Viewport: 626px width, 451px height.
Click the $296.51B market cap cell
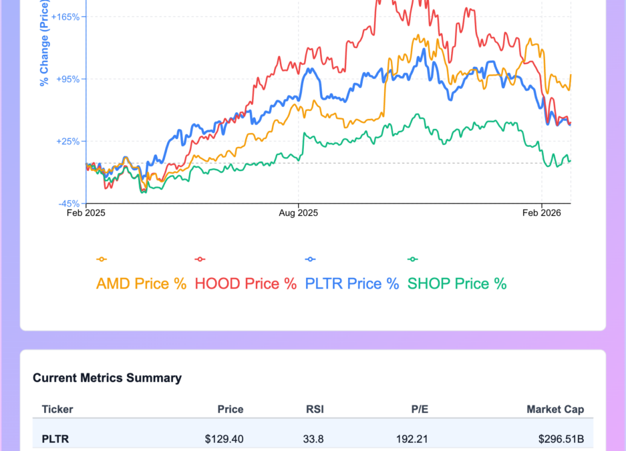click(561, 439)
